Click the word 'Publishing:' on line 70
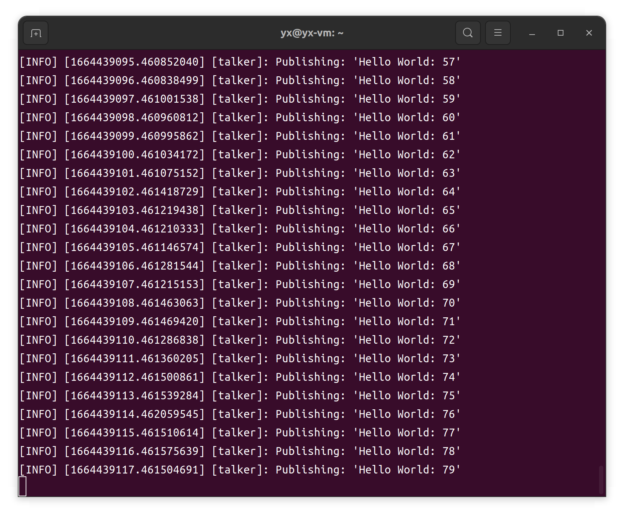 click(310, 303)
